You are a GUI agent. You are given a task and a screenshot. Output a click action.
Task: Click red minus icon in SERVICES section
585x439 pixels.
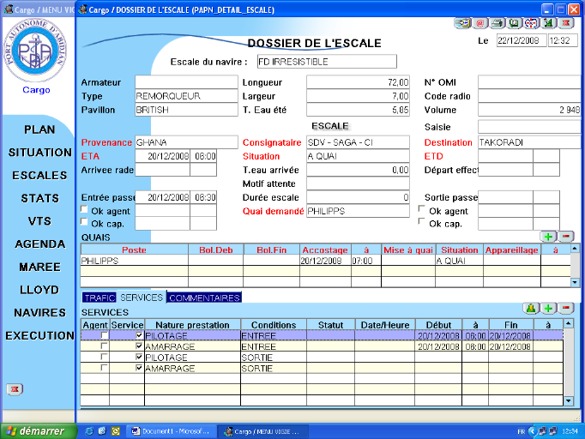[566, 308]
